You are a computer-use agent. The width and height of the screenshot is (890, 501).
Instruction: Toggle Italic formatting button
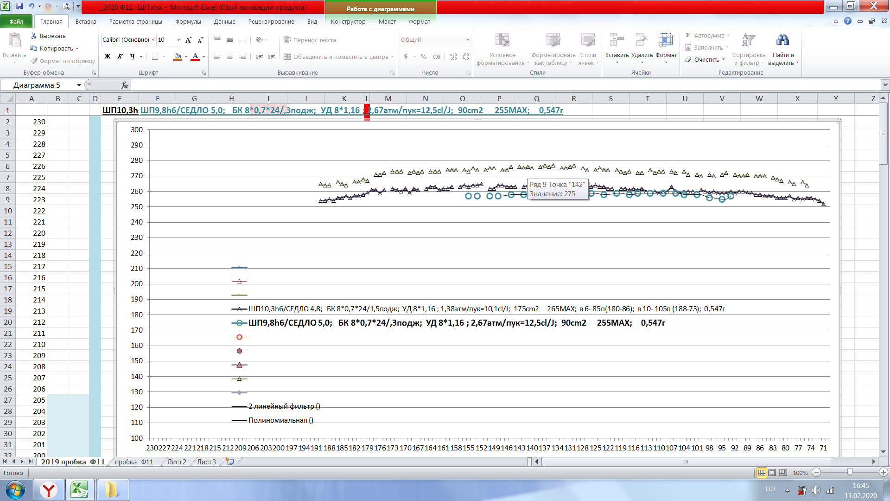pyautogui.click(x=120, y=57)
